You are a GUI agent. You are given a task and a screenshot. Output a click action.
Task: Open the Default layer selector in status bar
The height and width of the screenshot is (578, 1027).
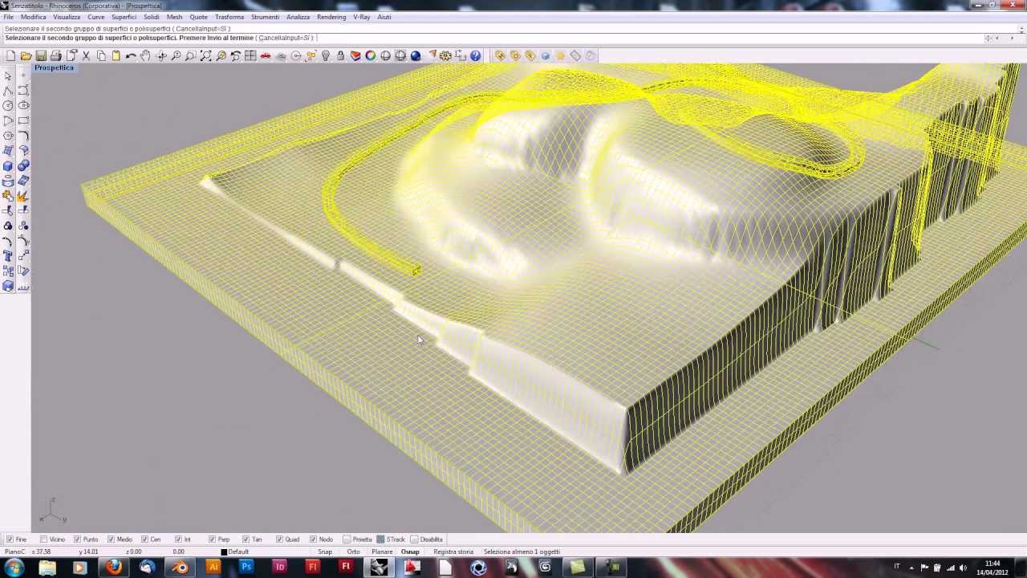[x=238, y=552]
